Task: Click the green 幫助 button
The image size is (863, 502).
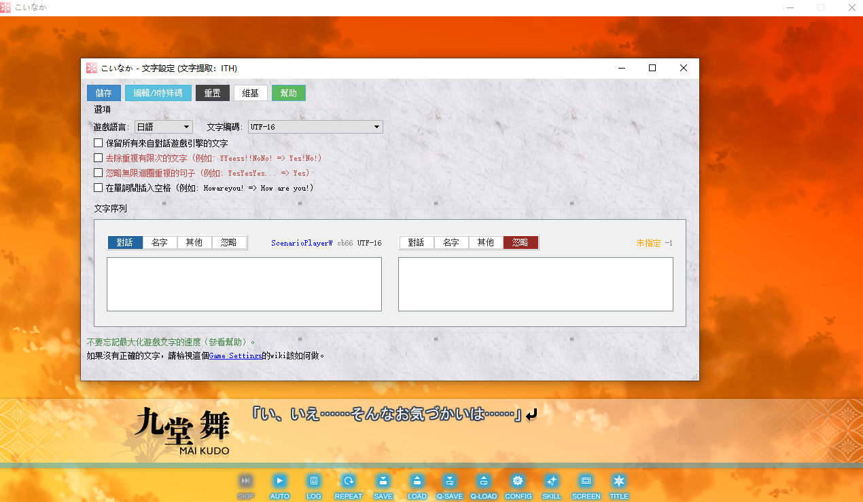Action: (x=289, y=93)
